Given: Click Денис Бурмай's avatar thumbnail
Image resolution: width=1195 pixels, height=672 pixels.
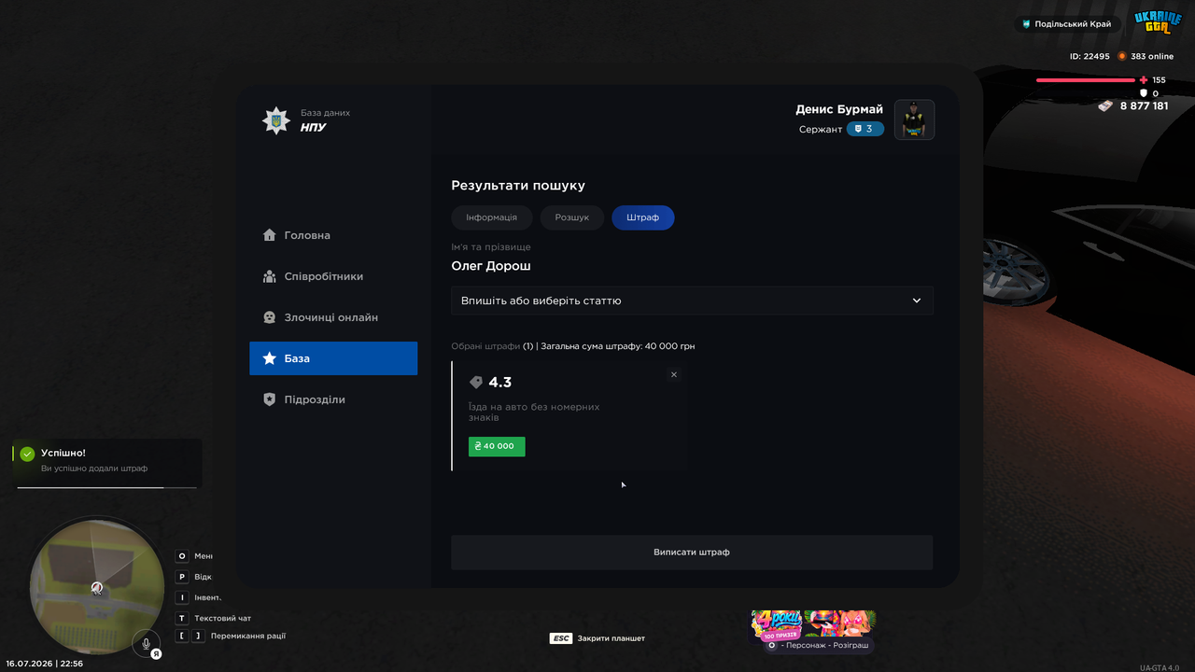Looking at the screenshot, I should (915, 119).
